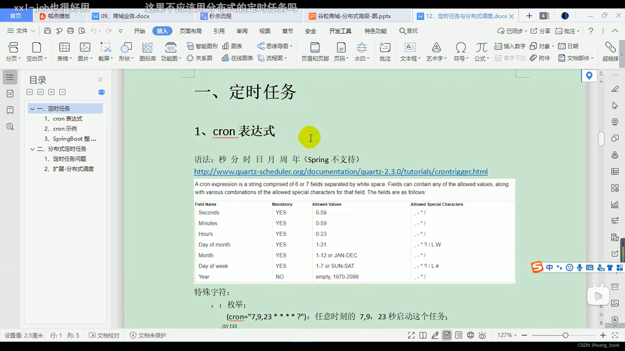625x351 pixels.
Task: Open the Start (开始) ribbon tab
Action: point(139,31)
